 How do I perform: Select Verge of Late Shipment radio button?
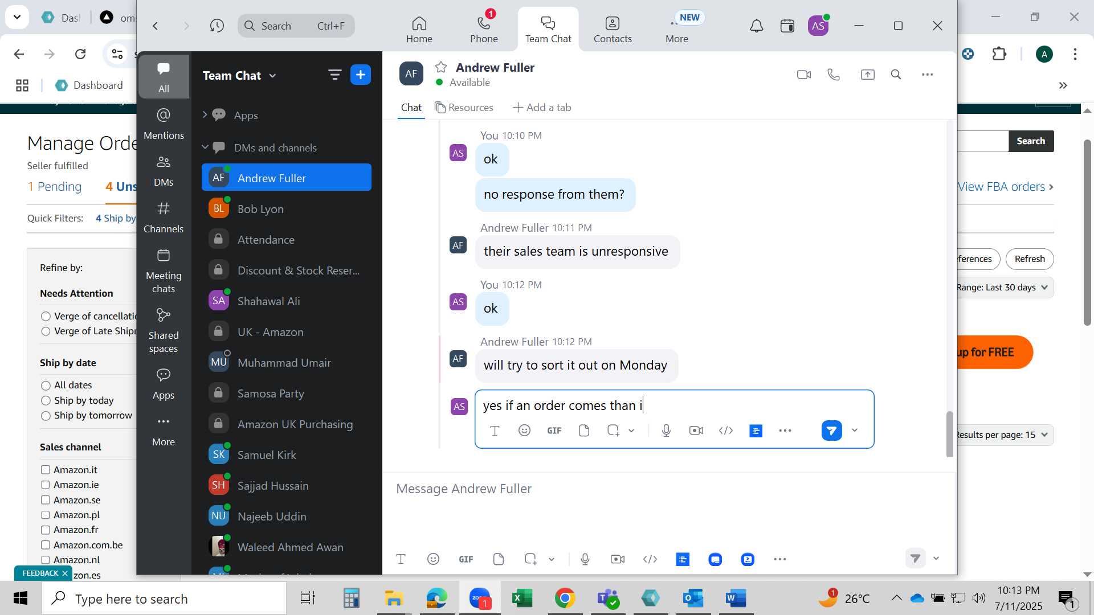[x=46, y=331]
